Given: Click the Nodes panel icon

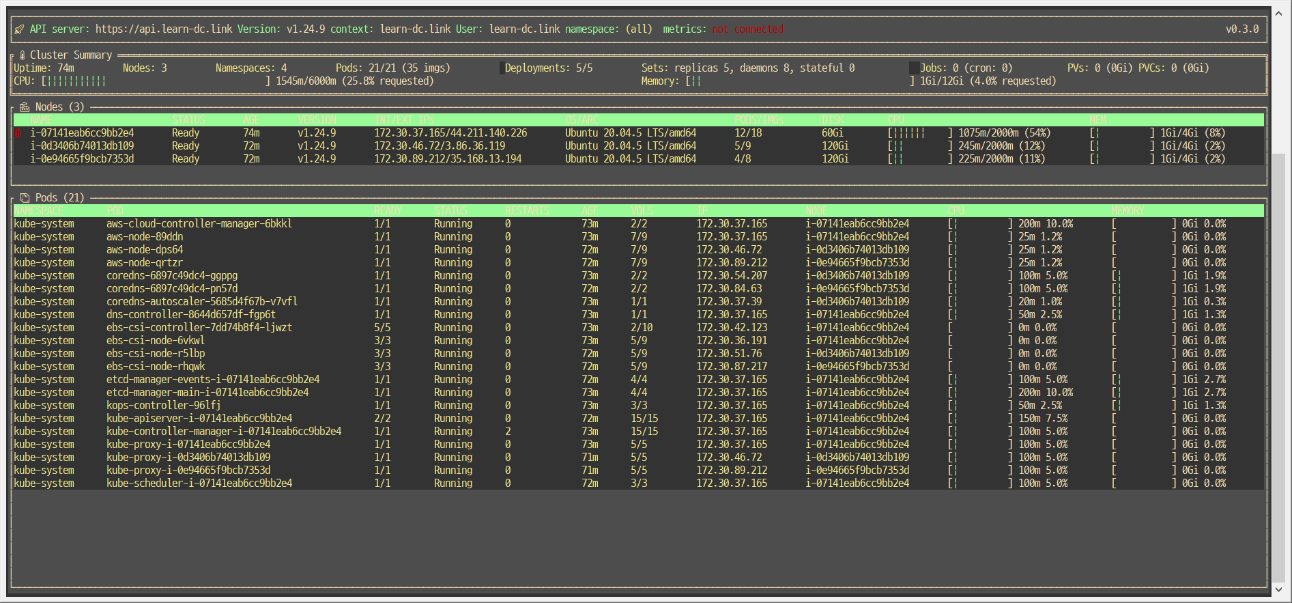Looking at the screenshot, I should [25, 107].
